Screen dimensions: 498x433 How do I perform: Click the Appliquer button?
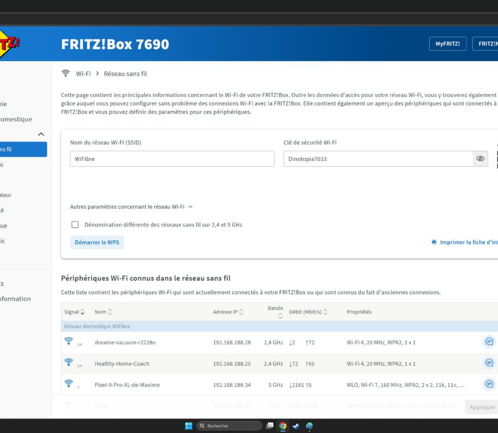481,407
